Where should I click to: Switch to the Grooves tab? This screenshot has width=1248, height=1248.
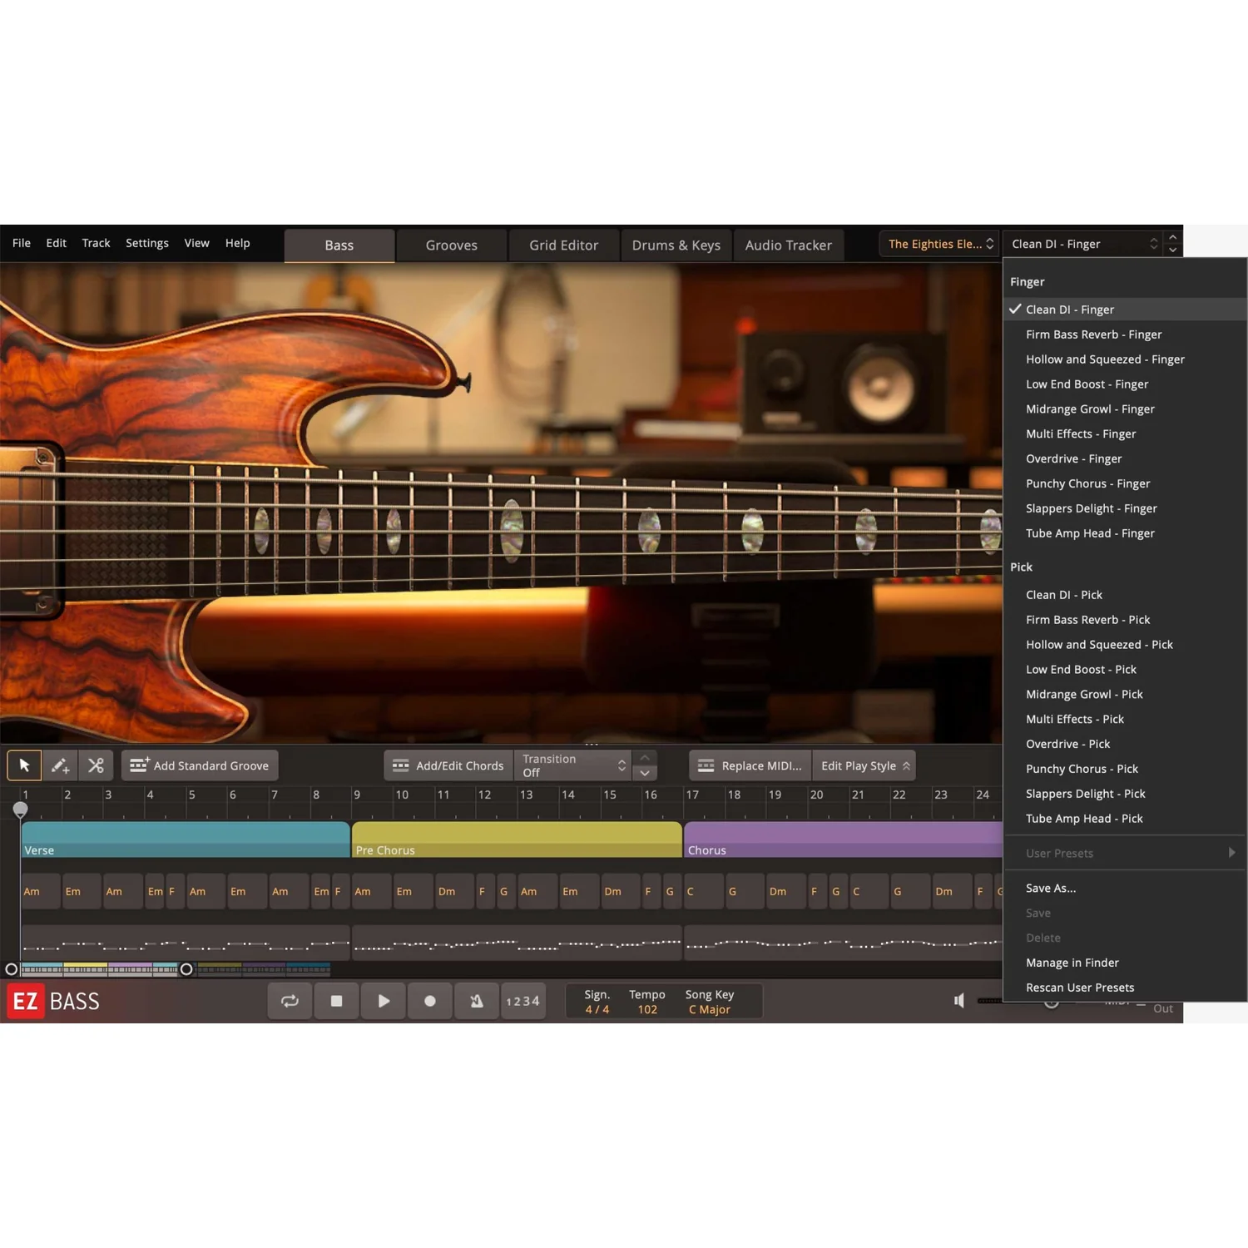[x=452, y=245]
